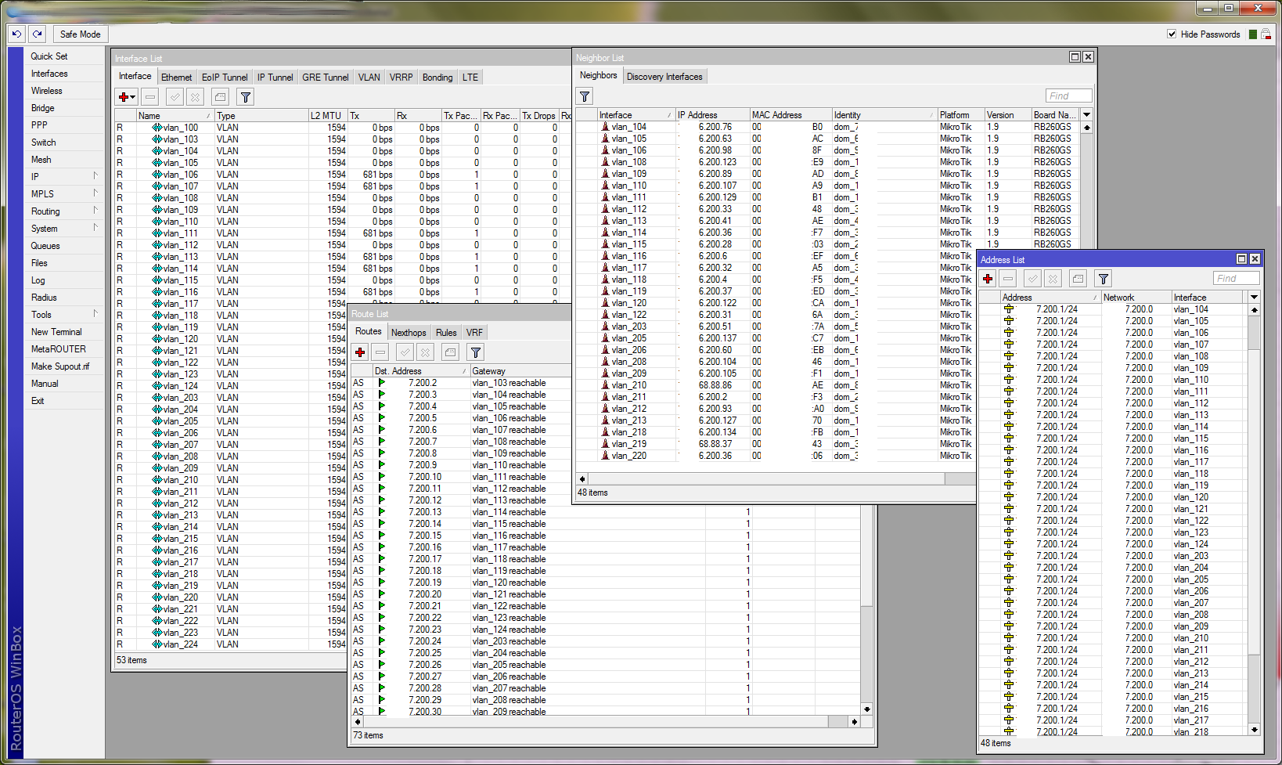Image resolution: width=1282 pixels, height=765 pixels.
Task: Open the Nexthops tab in Route List
Action: [x=408, y=333]
